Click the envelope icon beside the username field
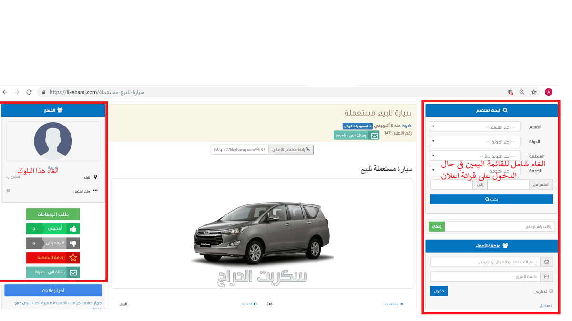 [x=547, y=262]
